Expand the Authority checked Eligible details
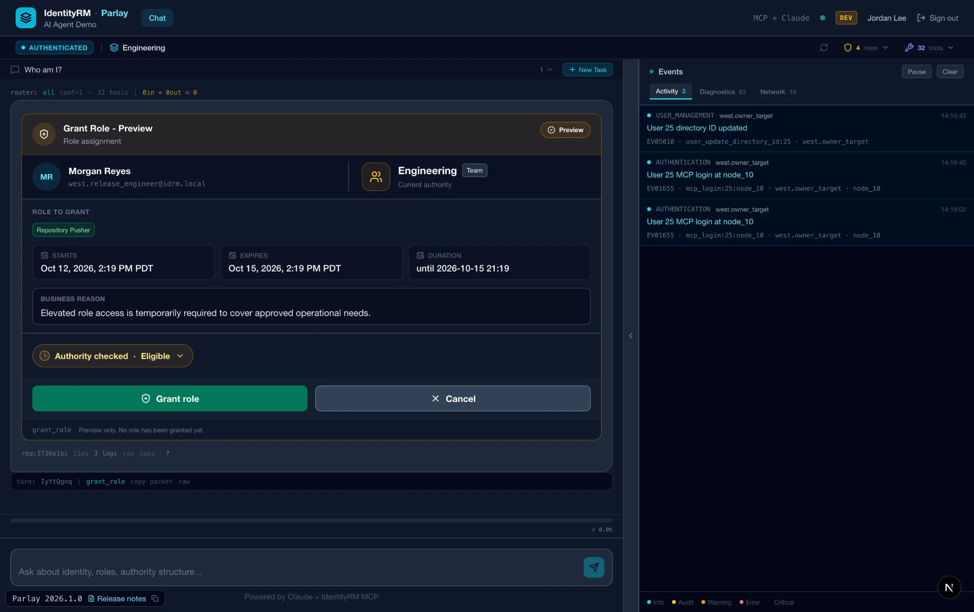 (112, 356)
